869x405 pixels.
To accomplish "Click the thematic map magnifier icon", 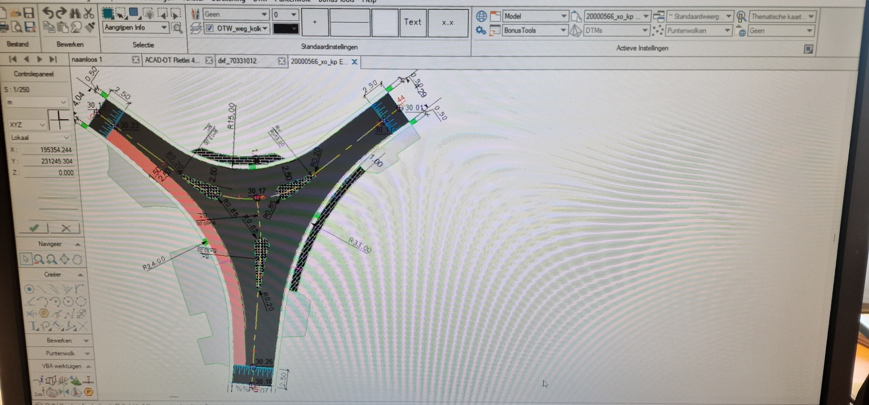I will pos(741,17).
